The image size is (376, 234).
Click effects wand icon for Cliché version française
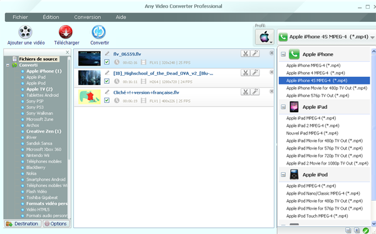255,92
